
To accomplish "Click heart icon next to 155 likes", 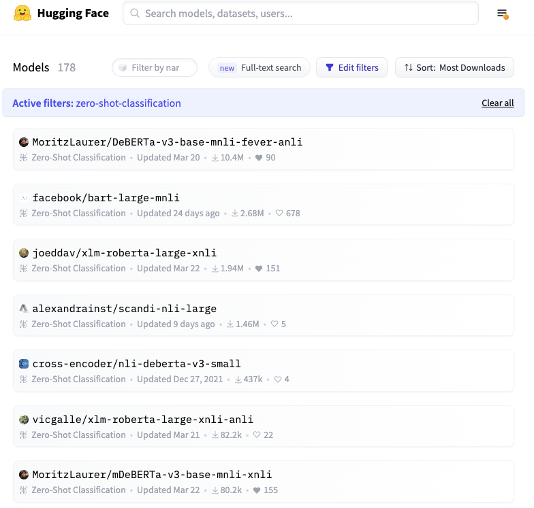I will (257, 490).
